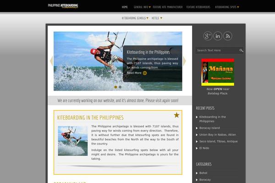Expand the Kiteboarding Spots dropdown arrow
The width and height of the screenshot is (275, 183).
238,7
